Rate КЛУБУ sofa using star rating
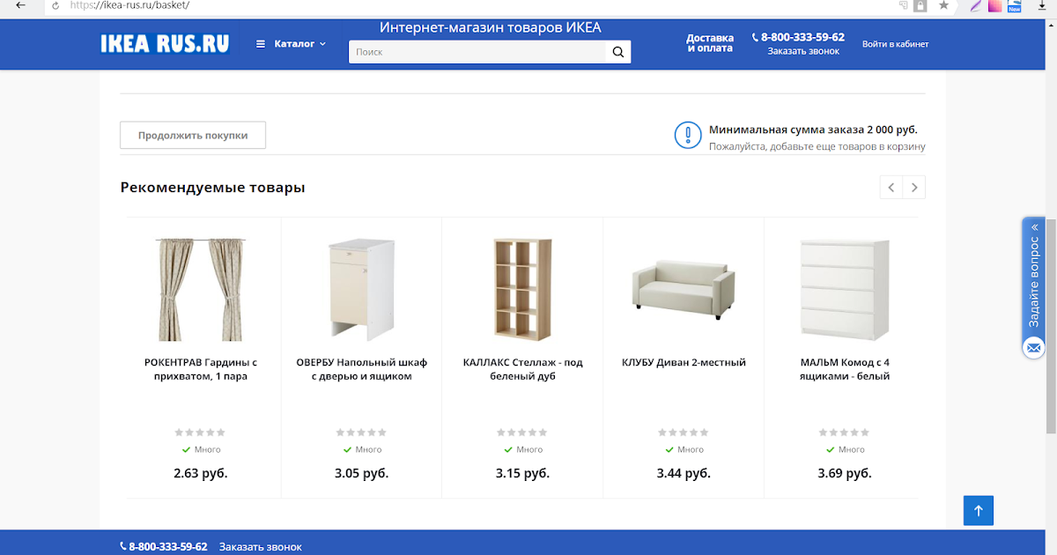Viewport: 1057px width, 555px height. (x=684, y=433)
